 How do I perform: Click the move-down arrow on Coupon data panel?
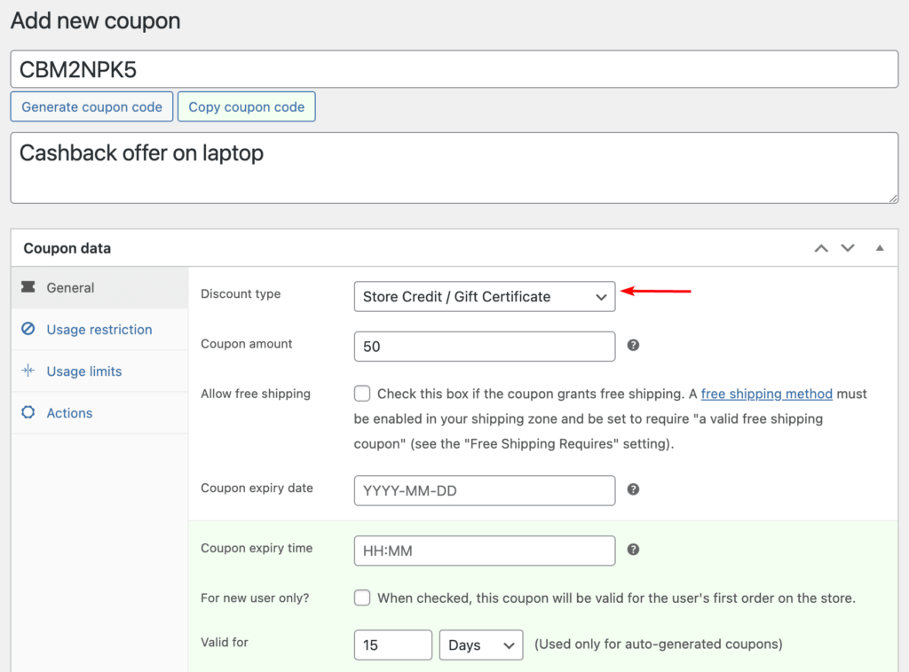click(848, 248)
